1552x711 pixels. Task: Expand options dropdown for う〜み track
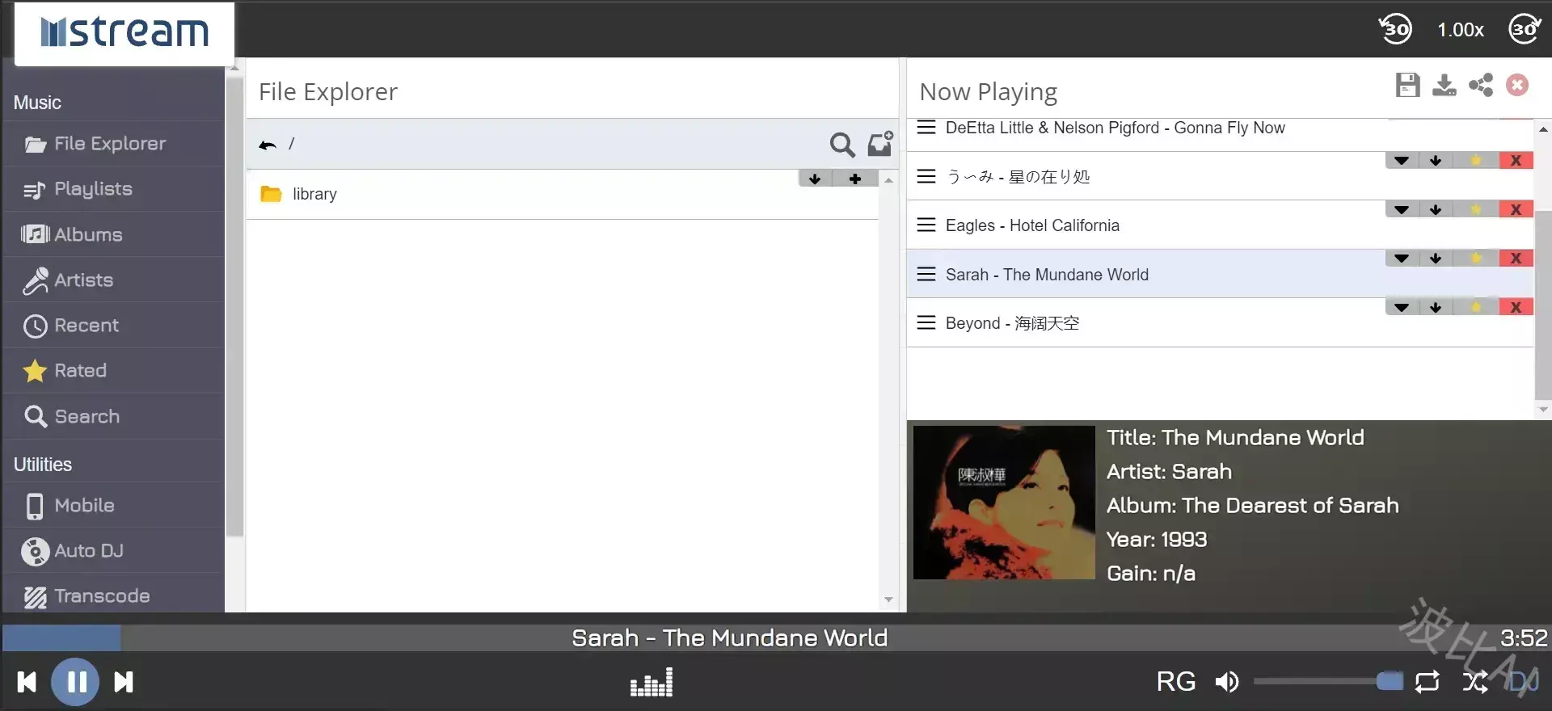click(x=1402, y=161)
